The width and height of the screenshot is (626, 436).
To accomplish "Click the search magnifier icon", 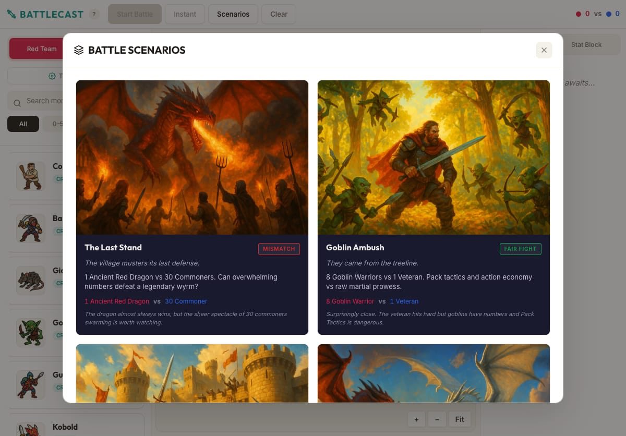I will pos(17,103).
